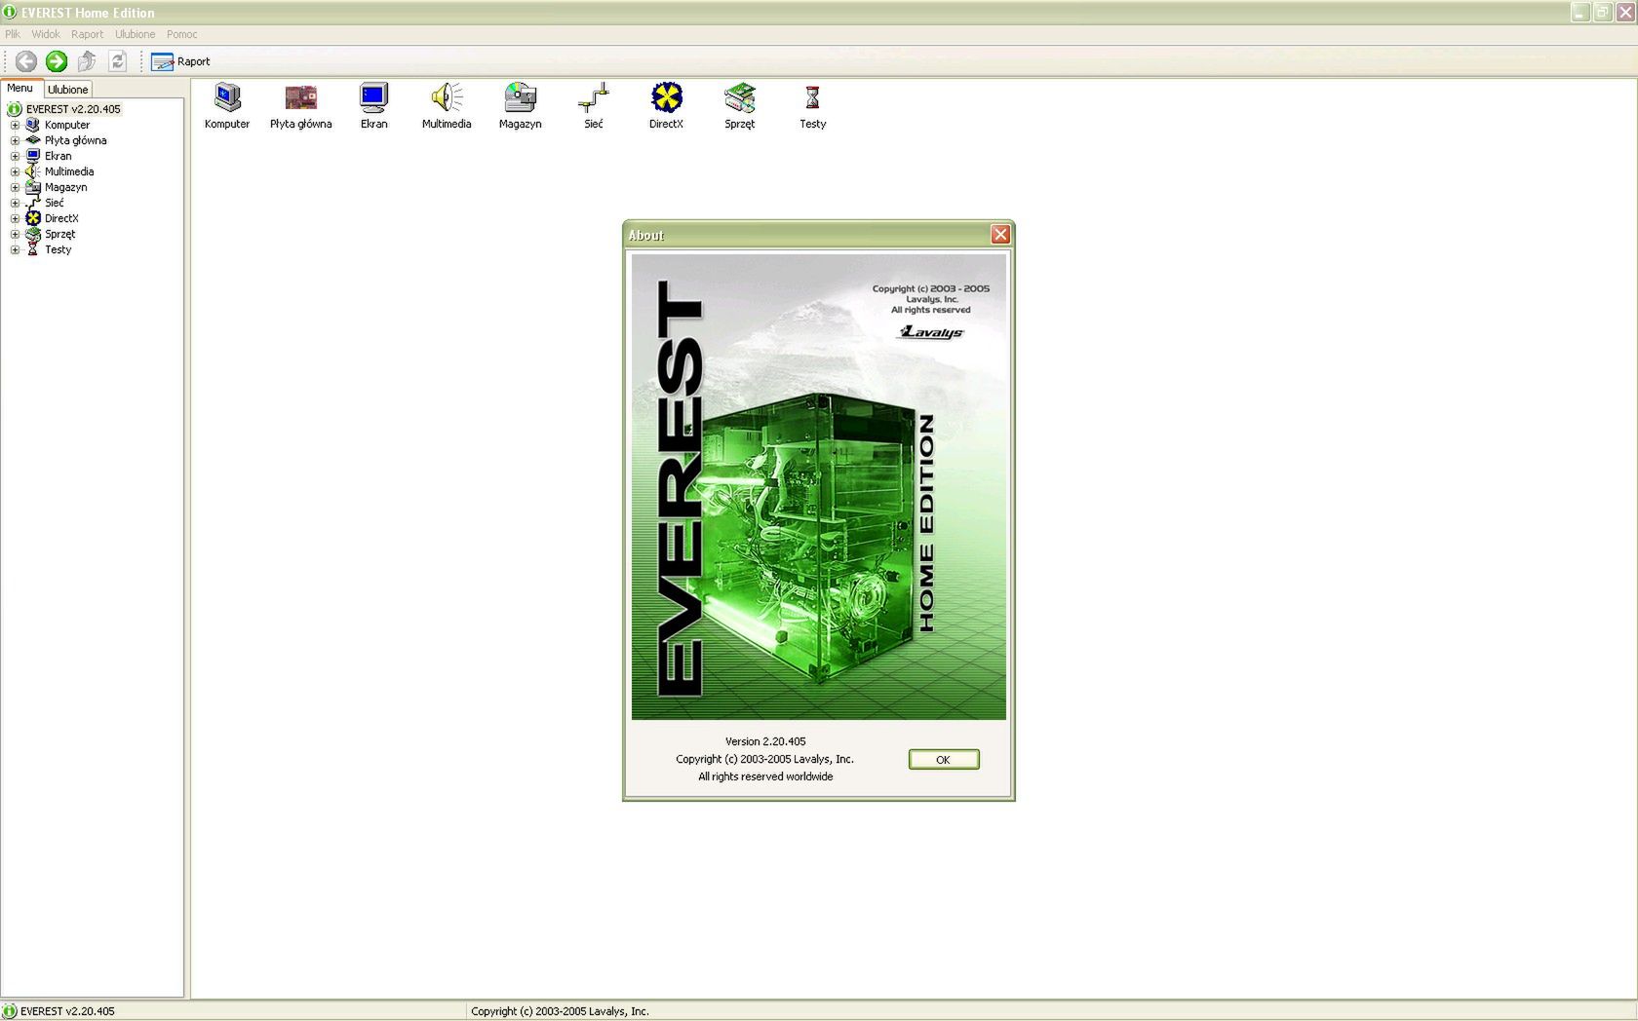Select the Komputer node in the tree

67,125
